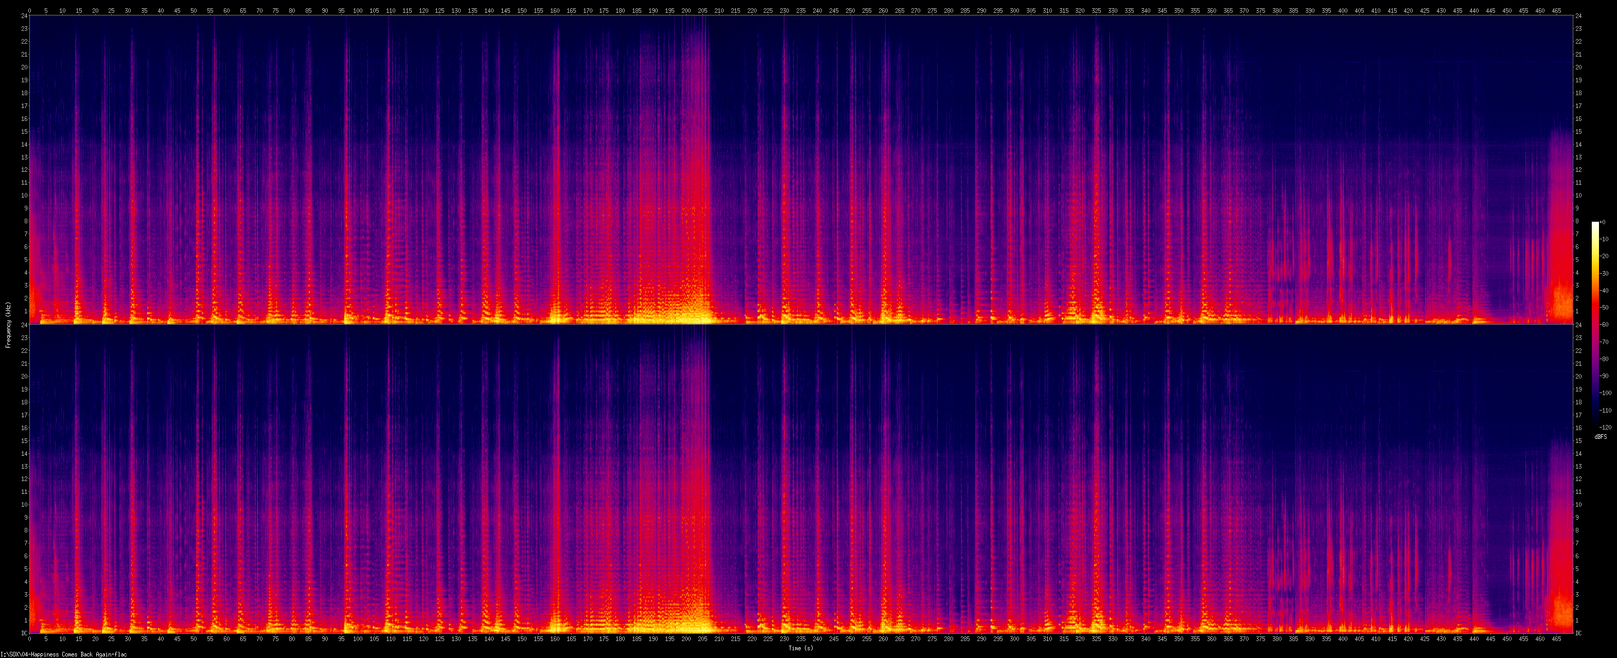Click the 200 second tick on bottom axis

(x=686, y=639)
